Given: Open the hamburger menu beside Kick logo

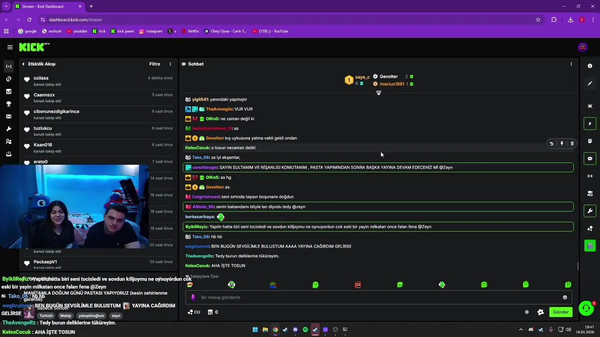Looking at the screenshot, I should 10,47.
